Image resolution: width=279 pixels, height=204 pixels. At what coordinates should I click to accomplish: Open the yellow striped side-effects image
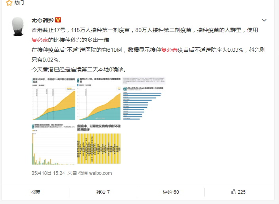point(99,144)
